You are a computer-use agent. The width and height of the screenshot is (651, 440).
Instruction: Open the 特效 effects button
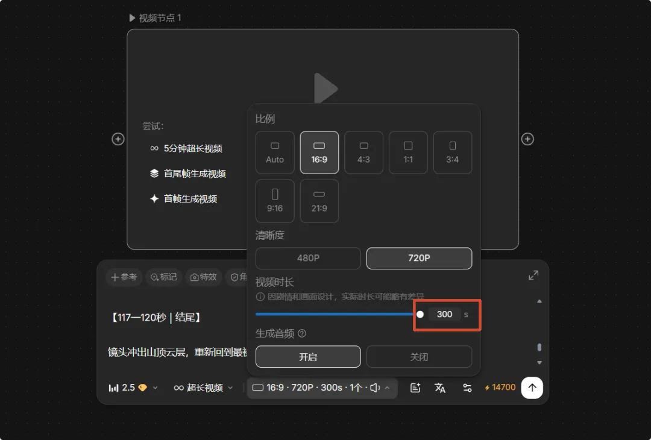(204, 277)
